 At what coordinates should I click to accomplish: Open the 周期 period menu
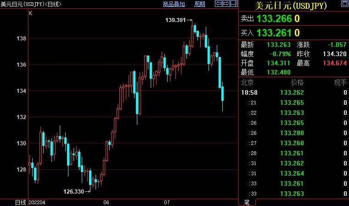[x=200, y=4]
